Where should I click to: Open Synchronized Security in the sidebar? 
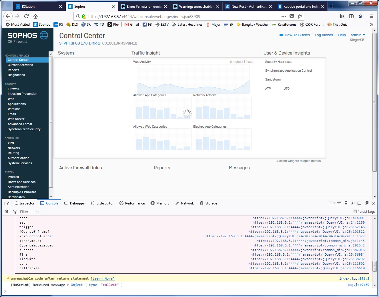(24, 129)
